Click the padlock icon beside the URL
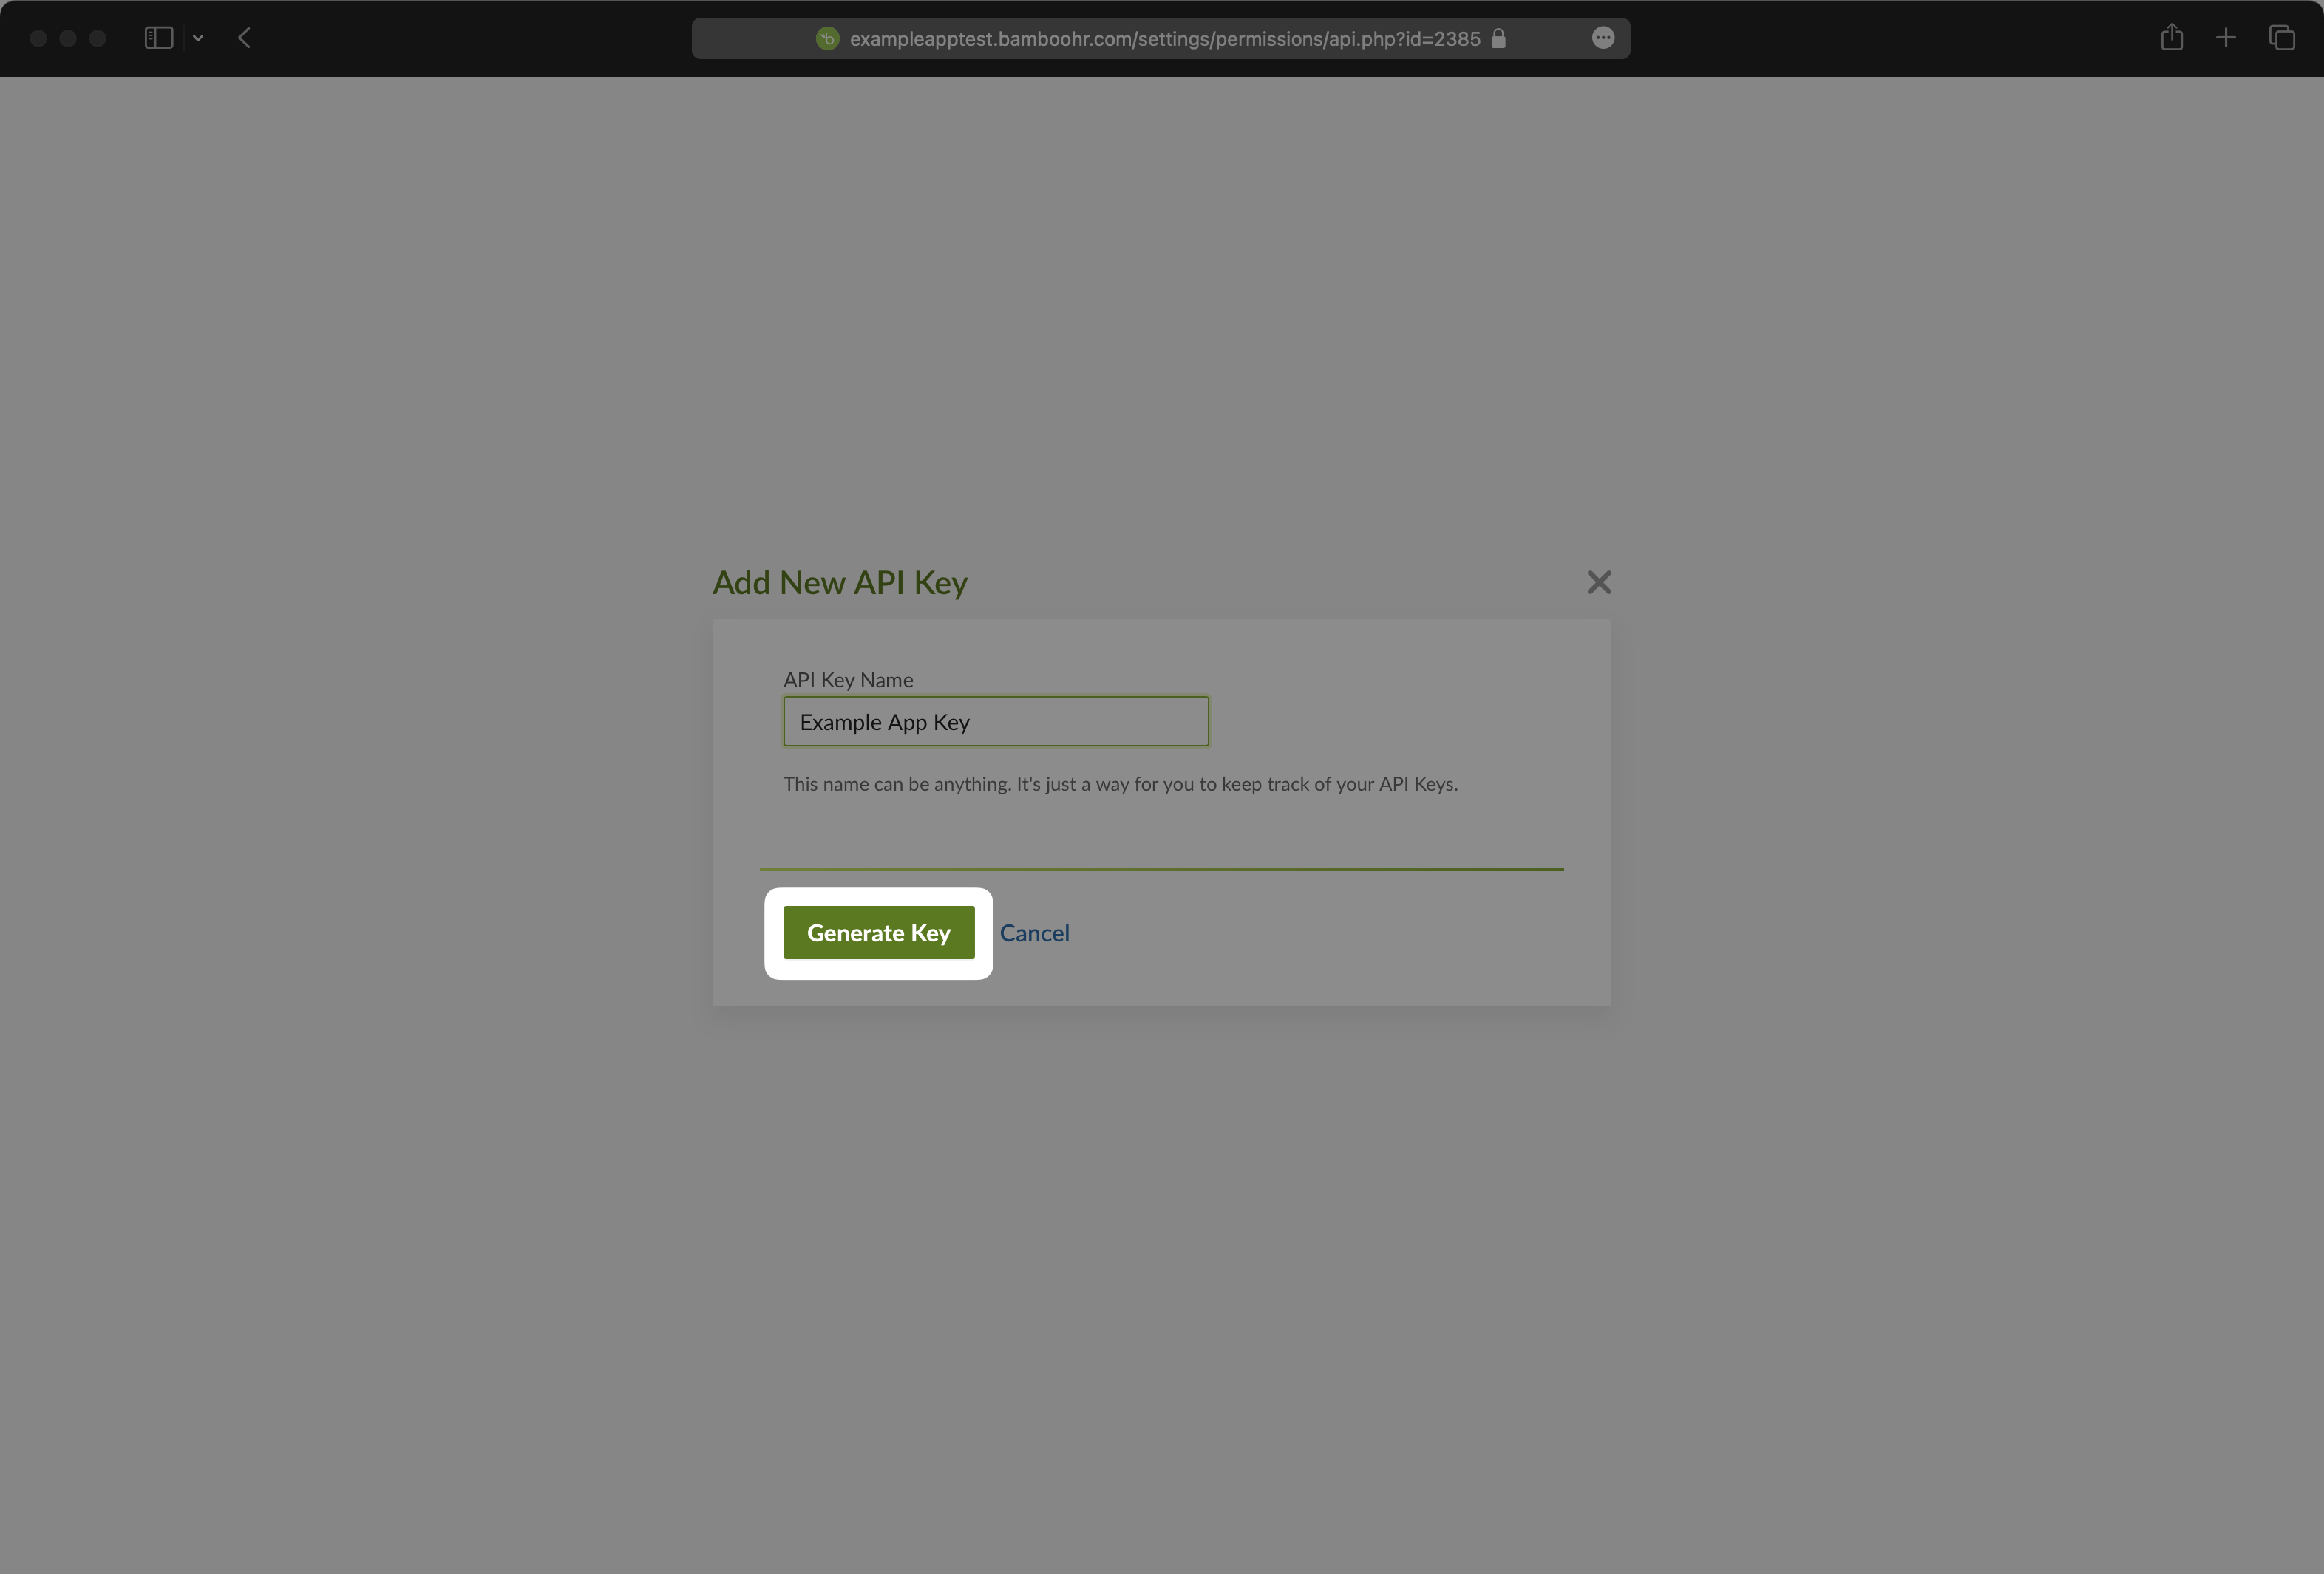This screenshot has height=1574, width=2324. pyautogui.click(x=1498, y=38)
